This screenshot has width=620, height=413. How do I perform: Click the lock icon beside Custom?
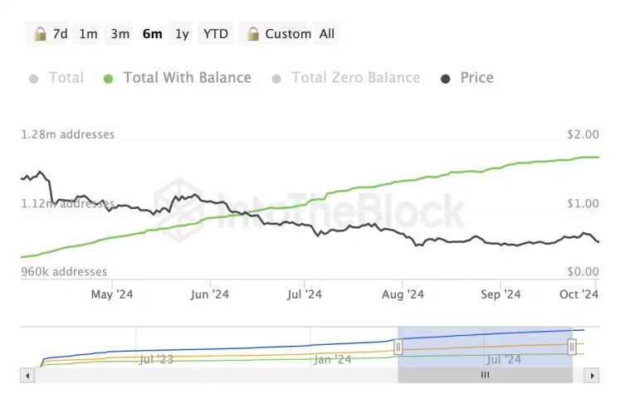pos(251,34)
